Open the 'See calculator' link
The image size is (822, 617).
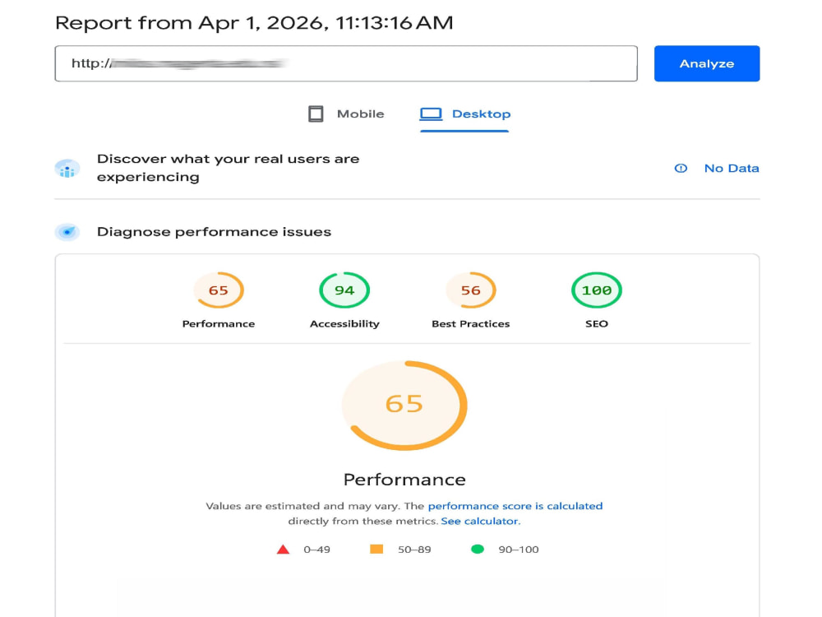[479, 521]
